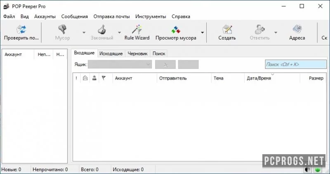The image size is (330, 174).
Task: Click the Мусор thumbs-down icon
Action: coord(63,29)
